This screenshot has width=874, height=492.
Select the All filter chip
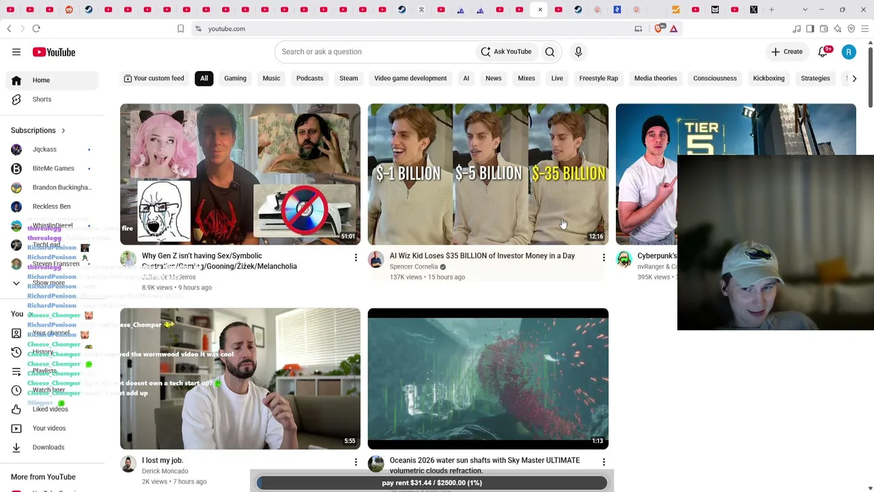(x=204, y=79)
